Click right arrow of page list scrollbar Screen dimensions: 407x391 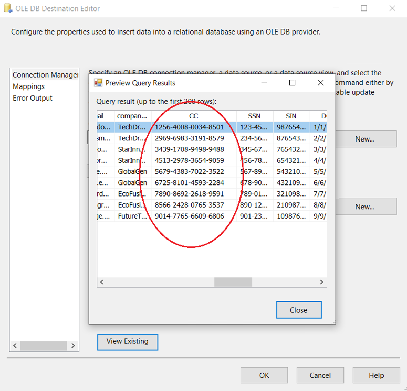73,345
